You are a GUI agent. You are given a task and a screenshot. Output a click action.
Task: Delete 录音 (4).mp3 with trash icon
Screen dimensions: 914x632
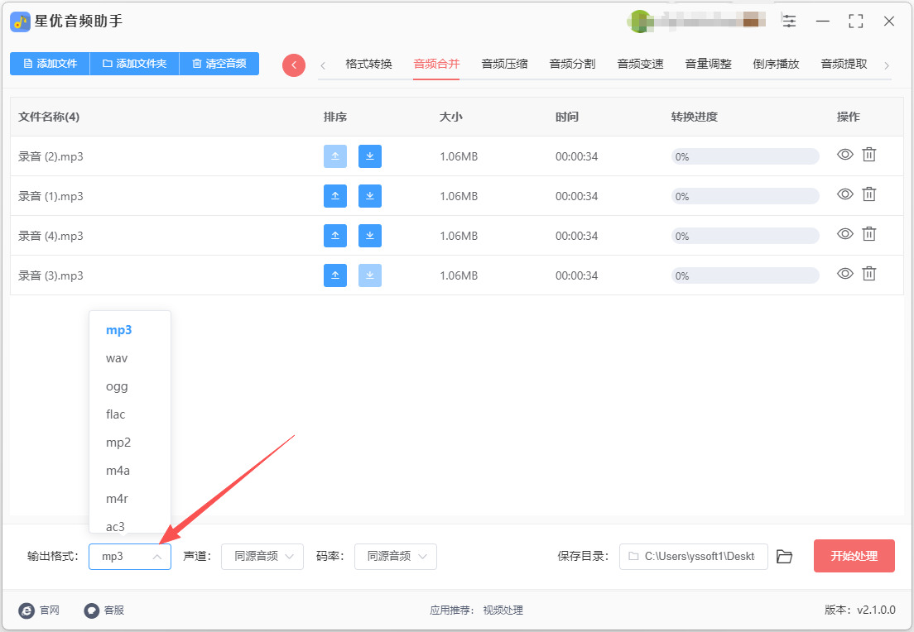(x=868, y=234)
